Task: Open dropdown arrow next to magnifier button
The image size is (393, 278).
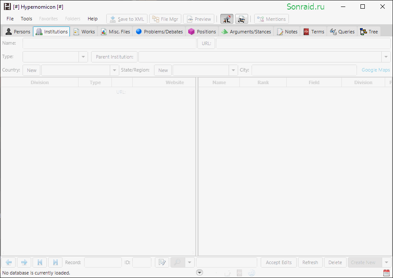Action: tap(190, 262)
